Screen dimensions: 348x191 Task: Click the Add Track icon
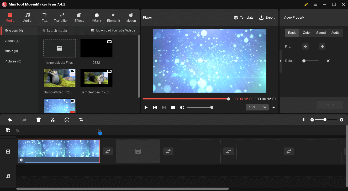coord(8,130)
